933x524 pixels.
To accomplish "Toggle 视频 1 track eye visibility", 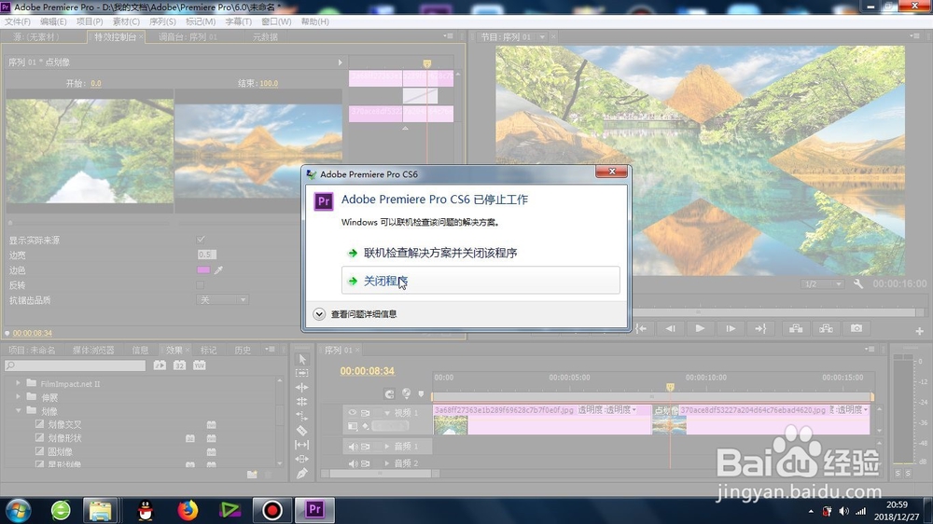I will (x=353, y=412).
